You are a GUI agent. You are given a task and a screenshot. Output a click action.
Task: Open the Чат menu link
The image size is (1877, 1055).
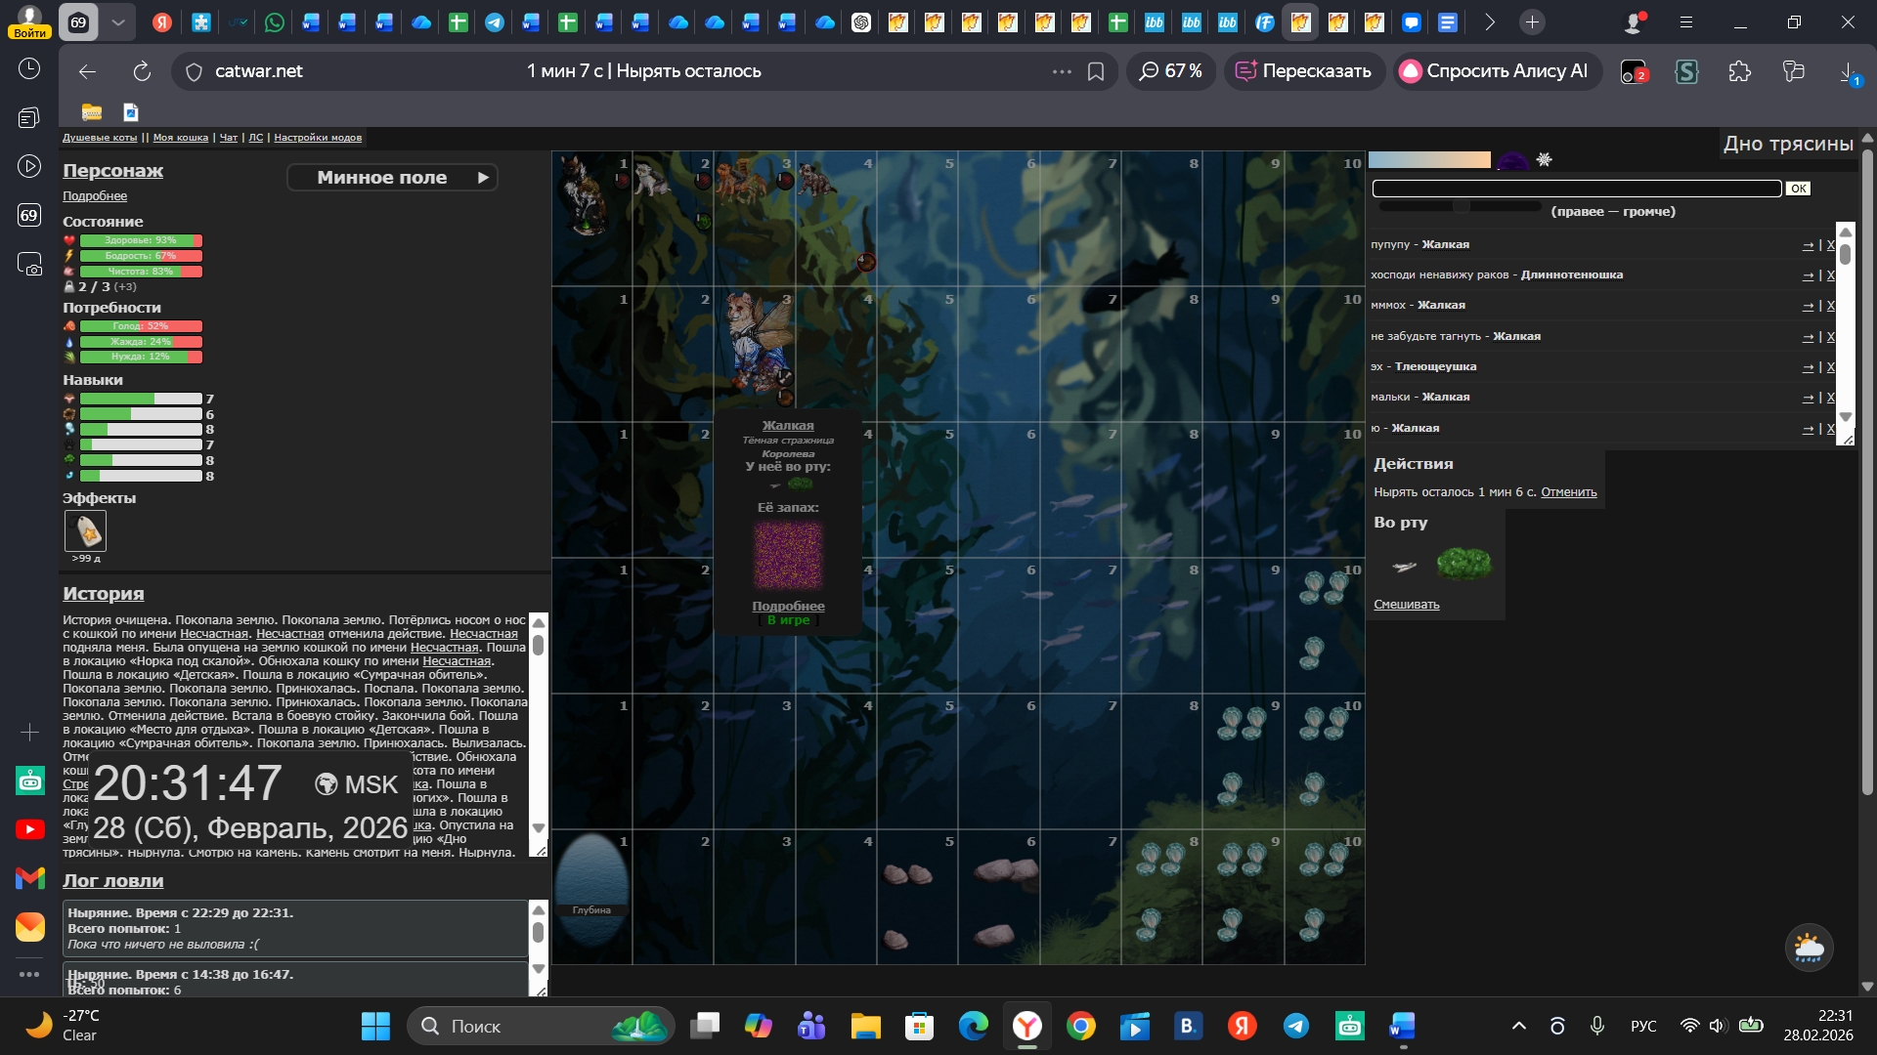tap(229, 138)
